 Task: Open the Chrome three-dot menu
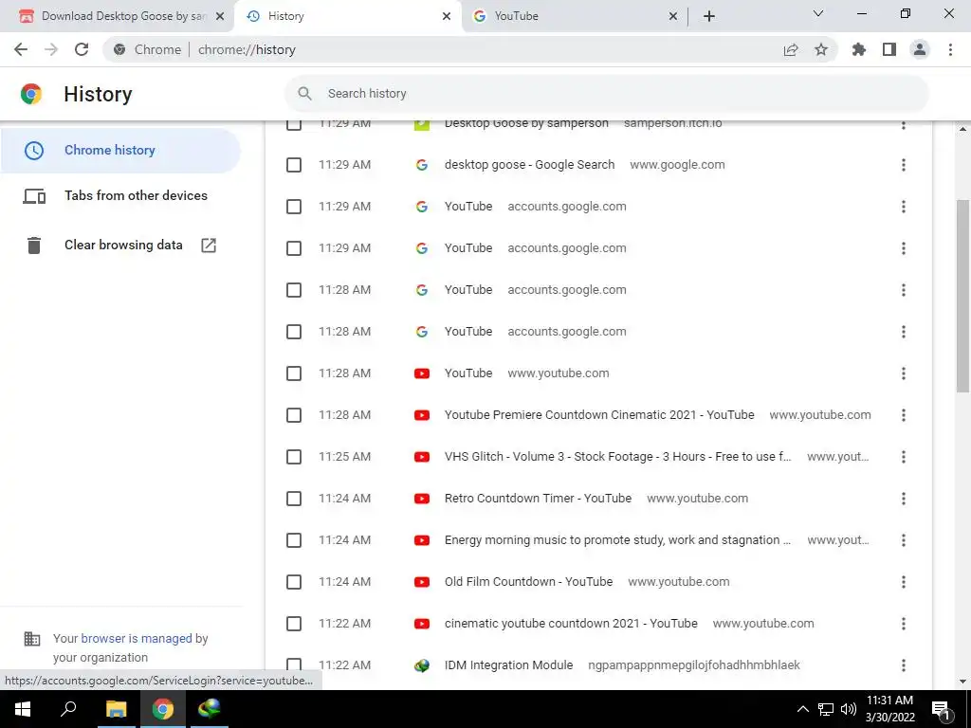(x=950, y=49)
